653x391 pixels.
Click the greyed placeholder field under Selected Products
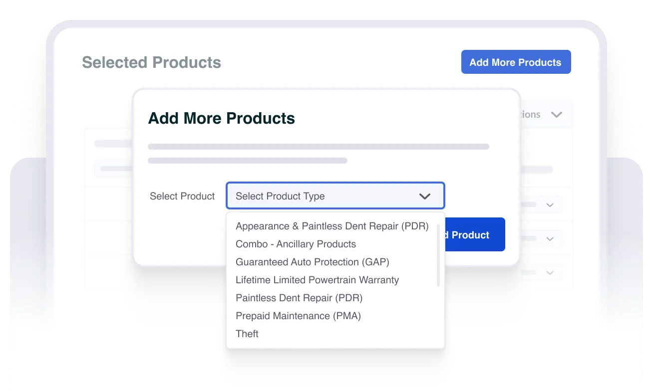point(114,169)
